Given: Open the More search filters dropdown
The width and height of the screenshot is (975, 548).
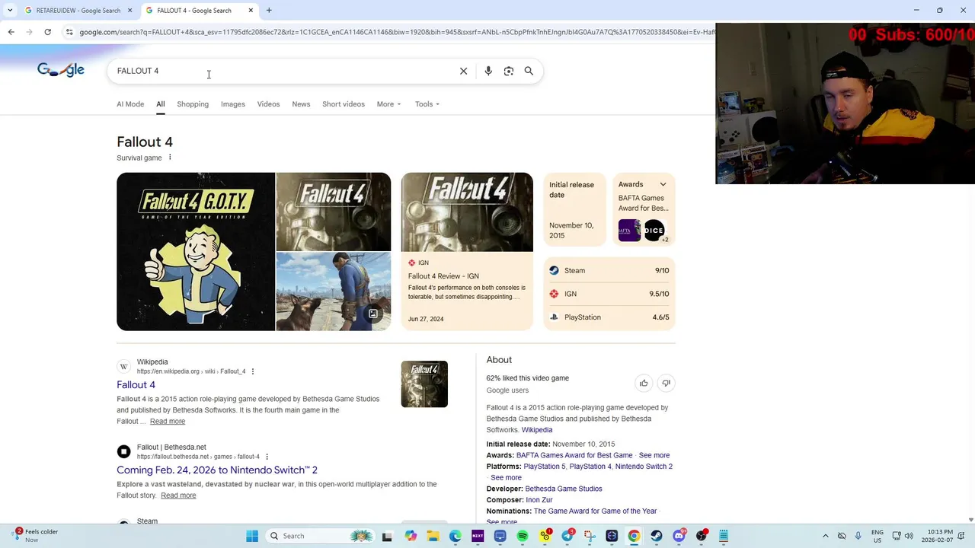Looking at the screenshot, I should click(388, 104).
